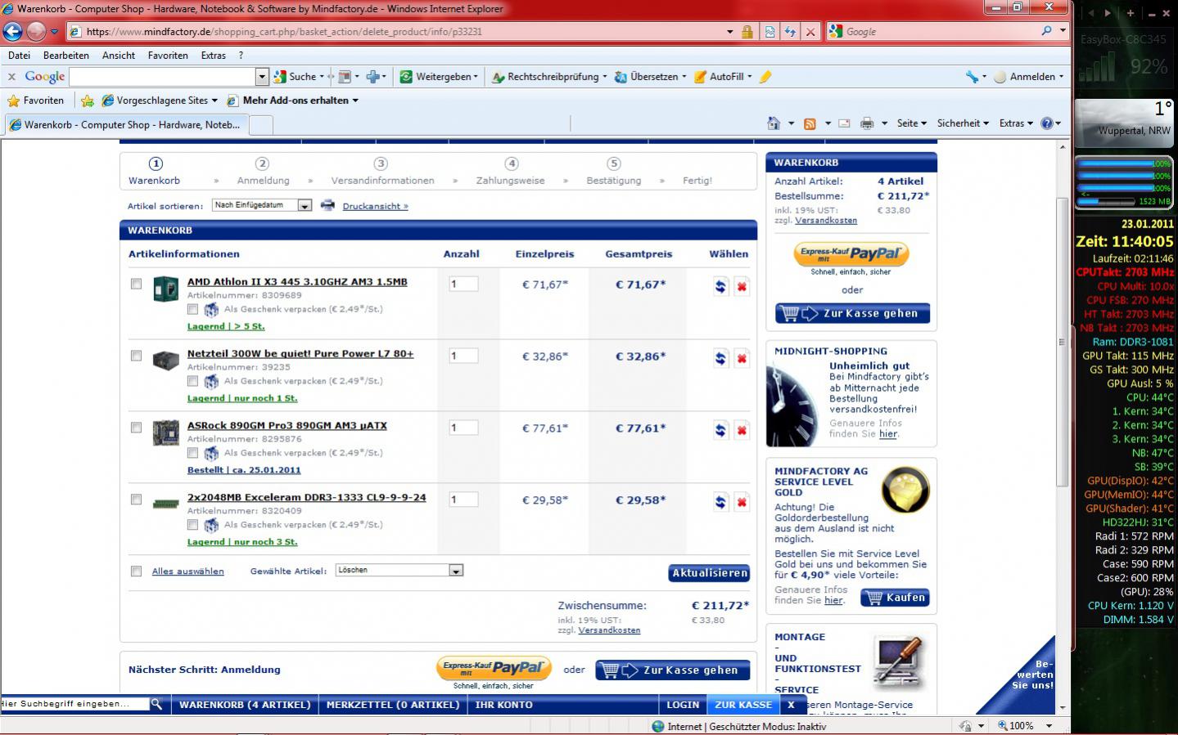Click the RSS feeds icon
Viewport: 1178px width, 735px height.
pos(810,123)
